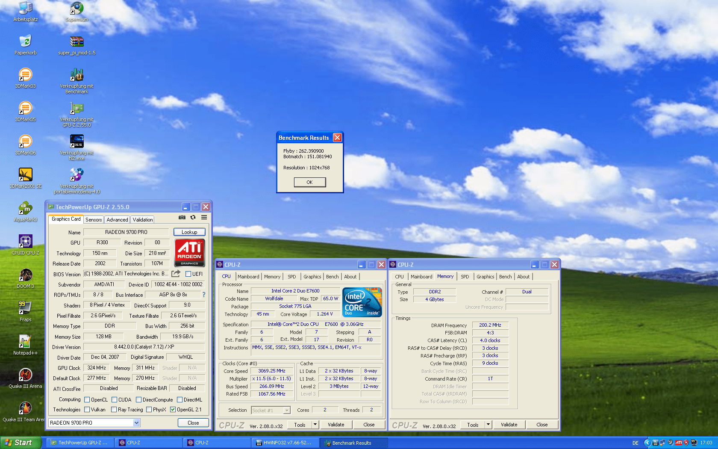Open the CPUID CPU-Z desktop icon
The height and width of the screenshot is (449, 718).
coord(26,245)
